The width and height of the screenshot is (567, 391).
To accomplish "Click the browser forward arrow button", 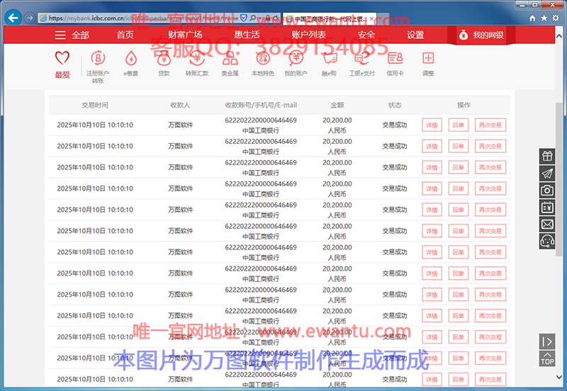I will (x=30, y=18).
